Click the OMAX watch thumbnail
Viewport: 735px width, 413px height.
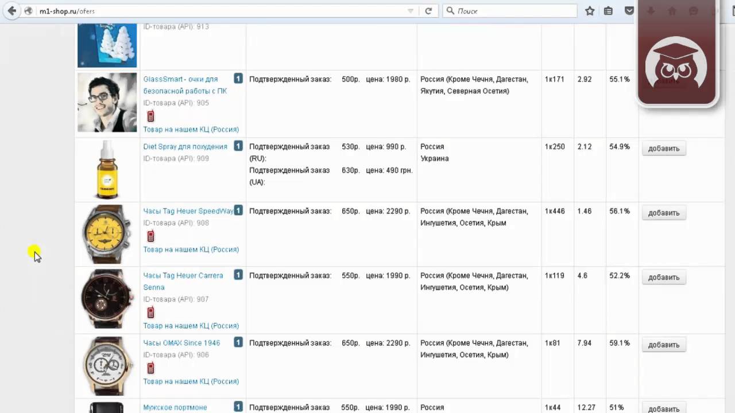[107, 365]
